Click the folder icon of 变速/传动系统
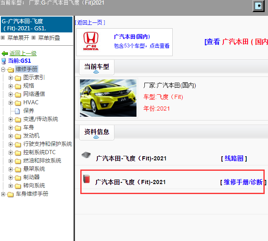268x241 pixels. point(18,120)
